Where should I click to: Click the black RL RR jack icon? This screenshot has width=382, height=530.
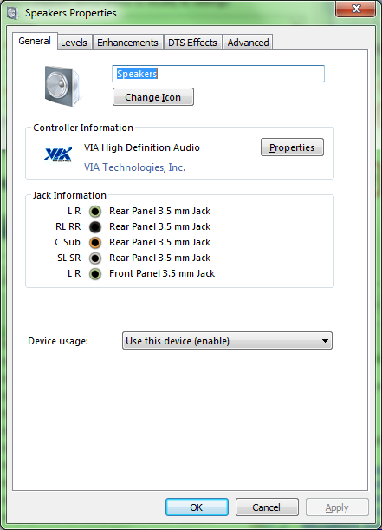click(x=95, y=227)
